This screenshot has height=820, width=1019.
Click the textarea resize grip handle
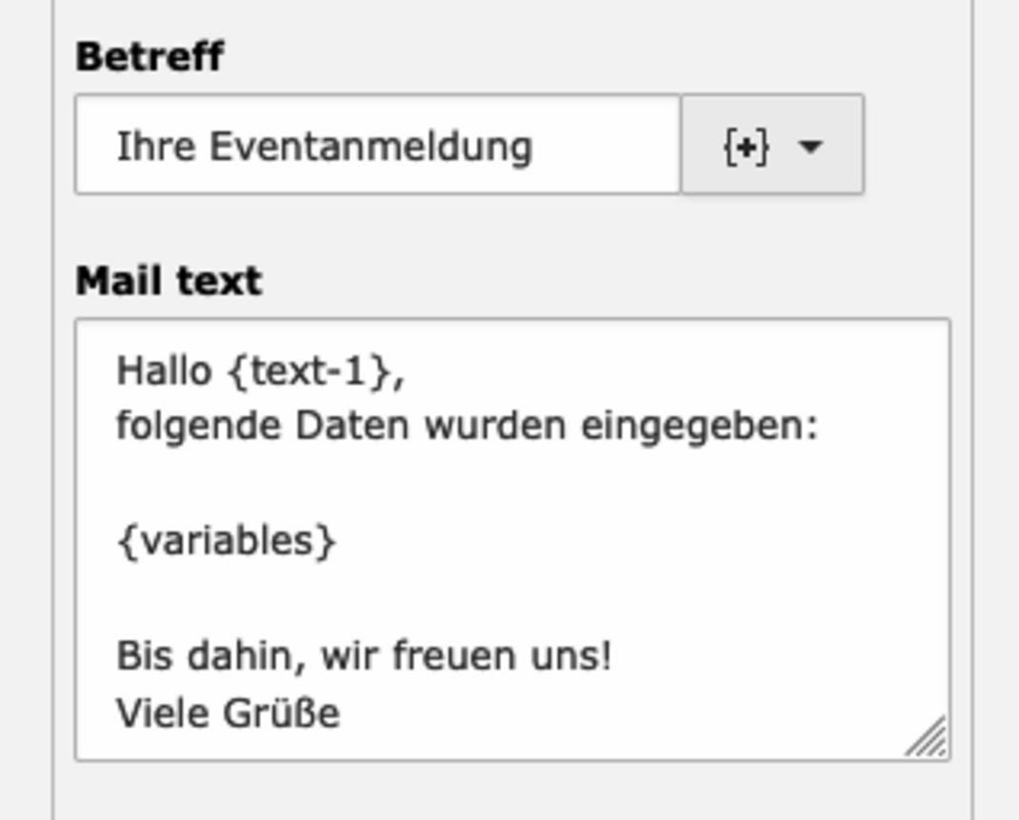click(928, 737)
